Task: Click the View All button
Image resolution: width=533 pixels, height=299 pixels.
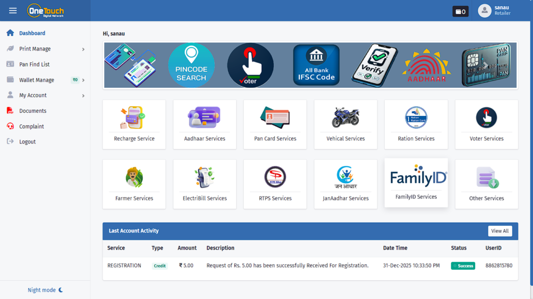Action: pyautogui.click(x=500, y=231)
